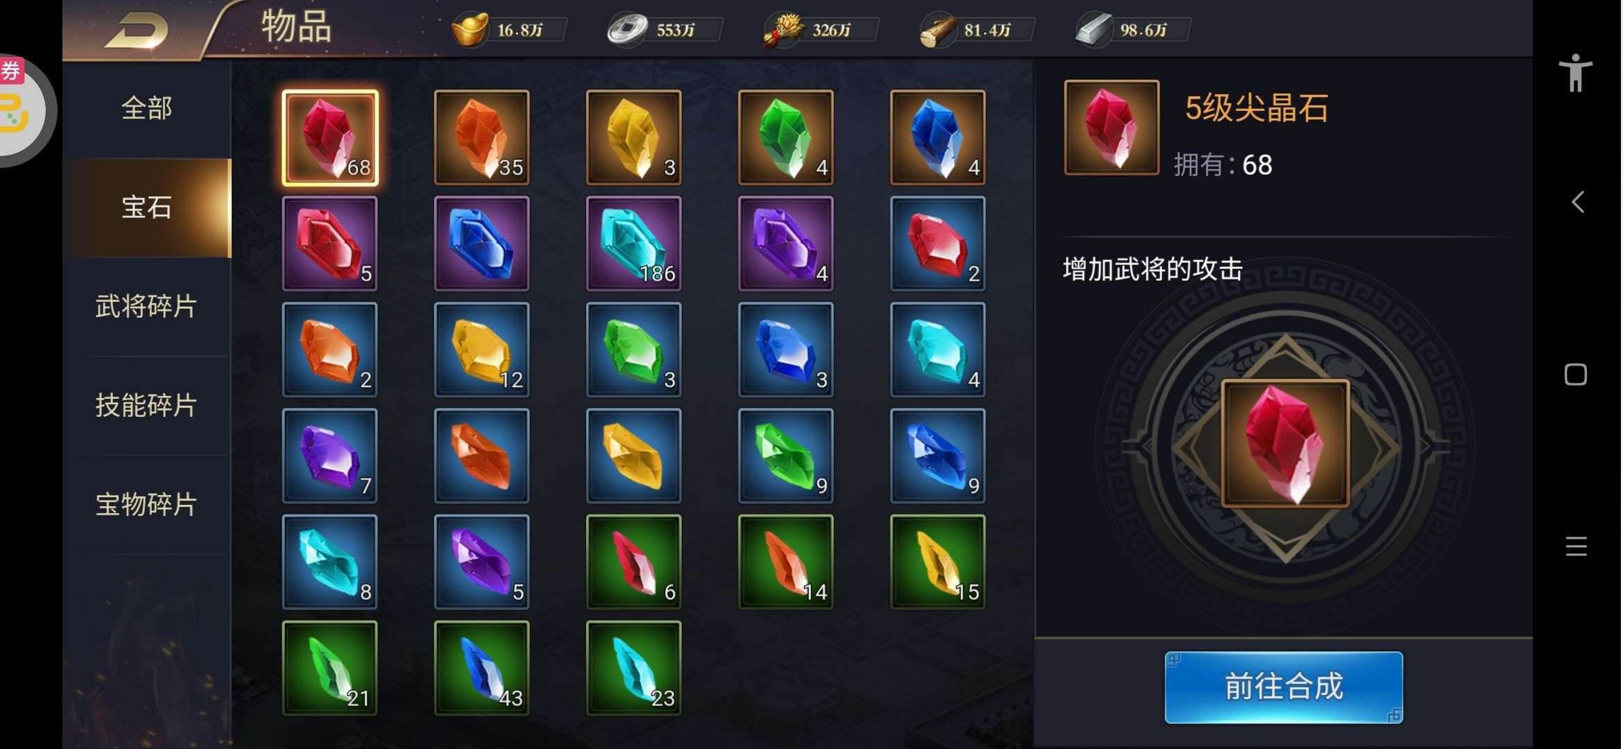The height and width of the screenshot is (749, 1623).
Task: Tap the silver coin currency icon
Action: click(627, 30)
